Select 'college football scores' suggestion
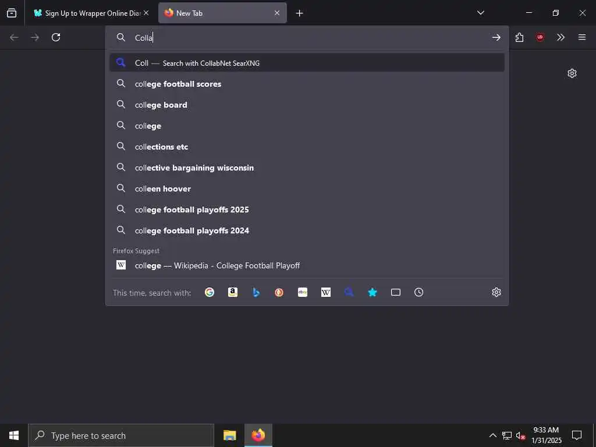Image resolution: width=596 pixels, height=447 pixels. 307,84
